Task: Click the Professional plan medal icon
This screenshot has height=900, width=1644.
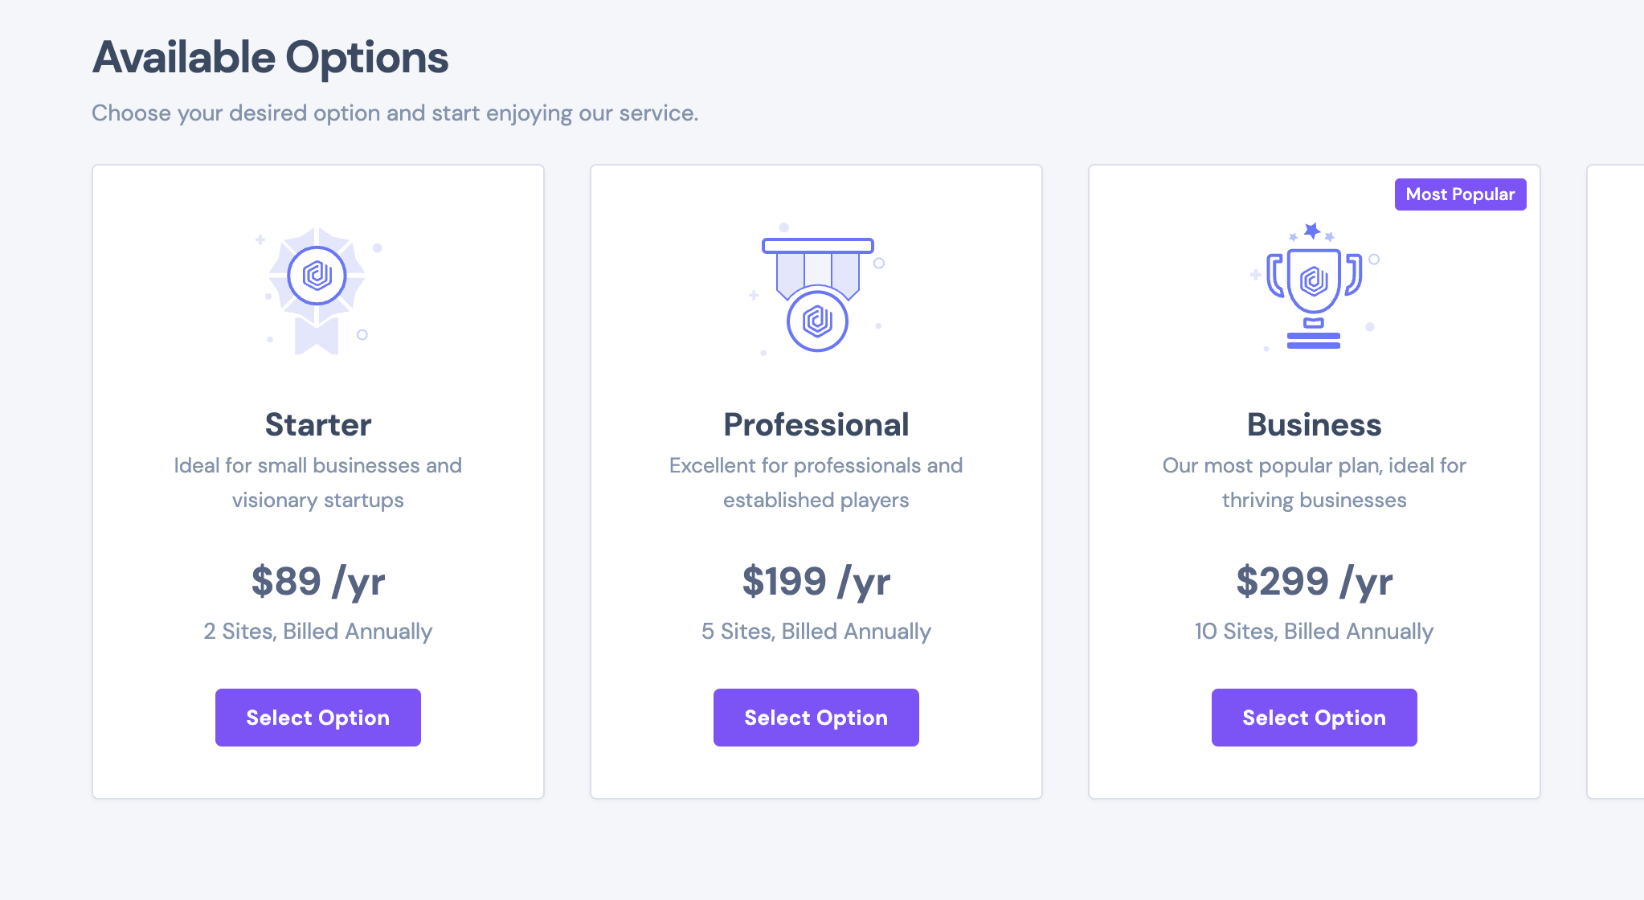Action: (x=816, y=293)
